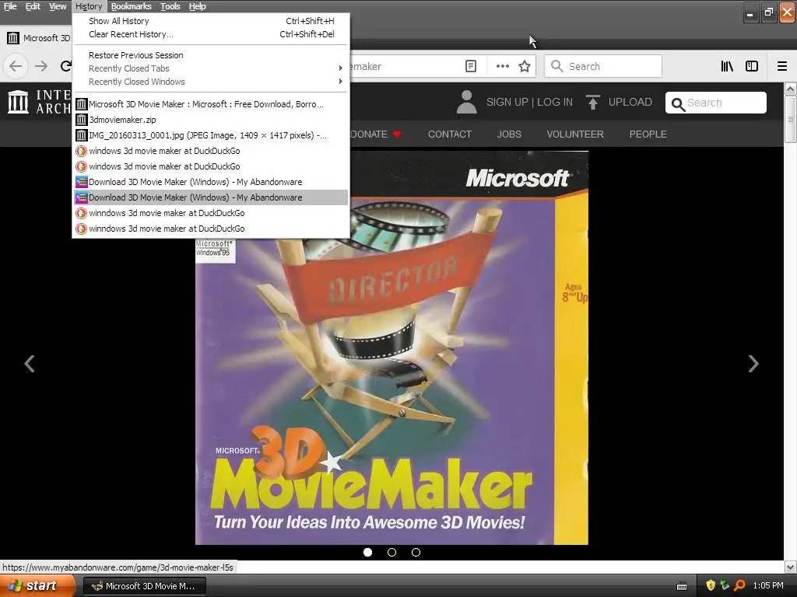Click the VOLUNTEER nav link

(575, 134)
